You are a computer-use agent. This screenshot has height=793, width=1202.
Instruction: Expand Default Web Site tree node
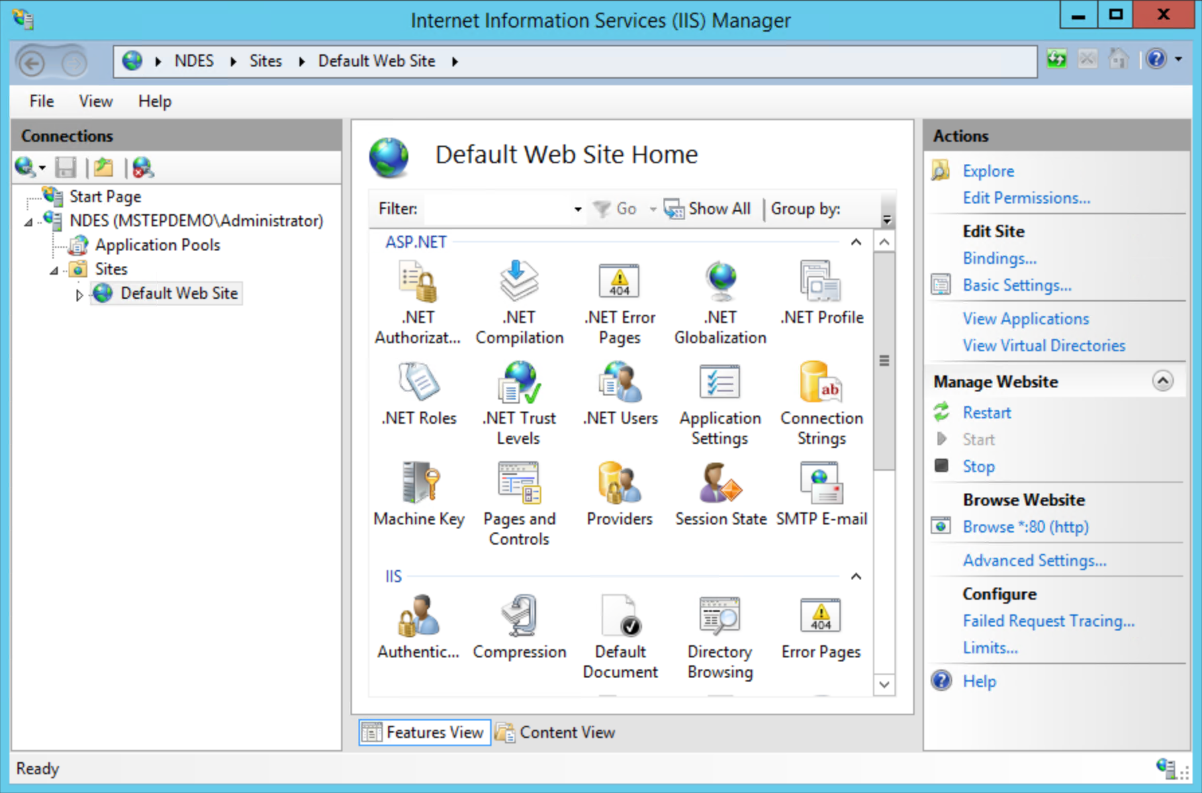(x=79, y=294)
